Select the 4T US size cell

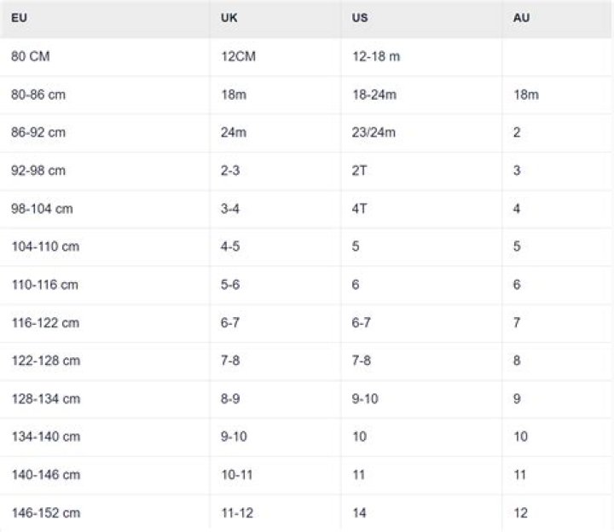[360, 209]
